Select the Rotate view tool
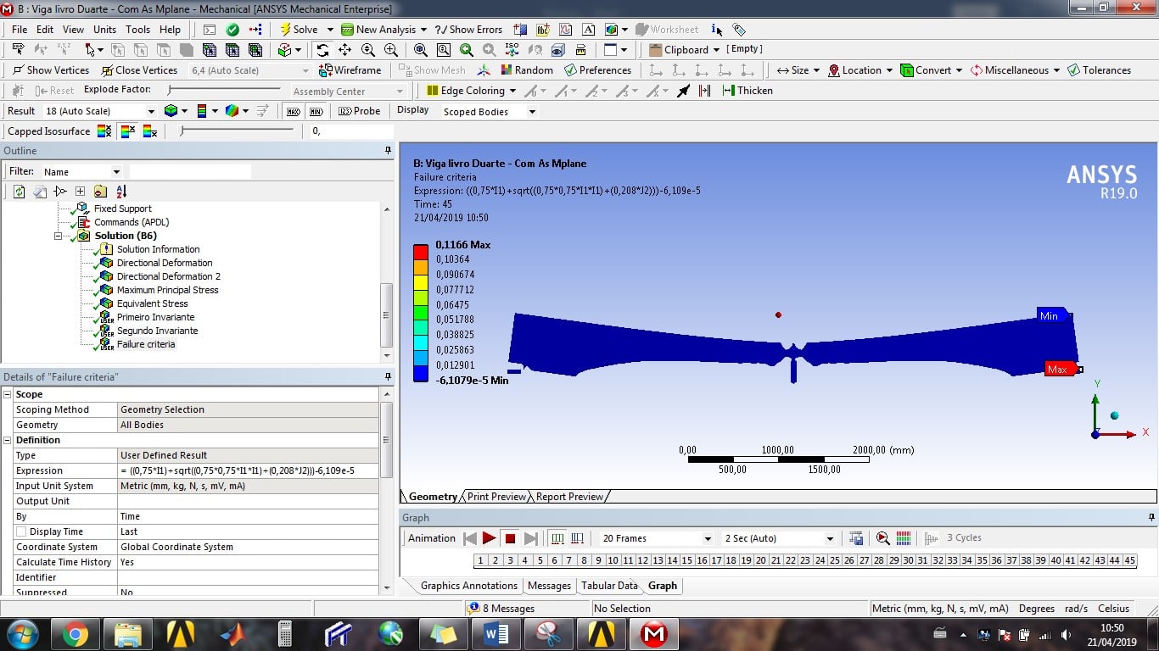The width and height of the screenshot is (1159, 651). (322, 50)
